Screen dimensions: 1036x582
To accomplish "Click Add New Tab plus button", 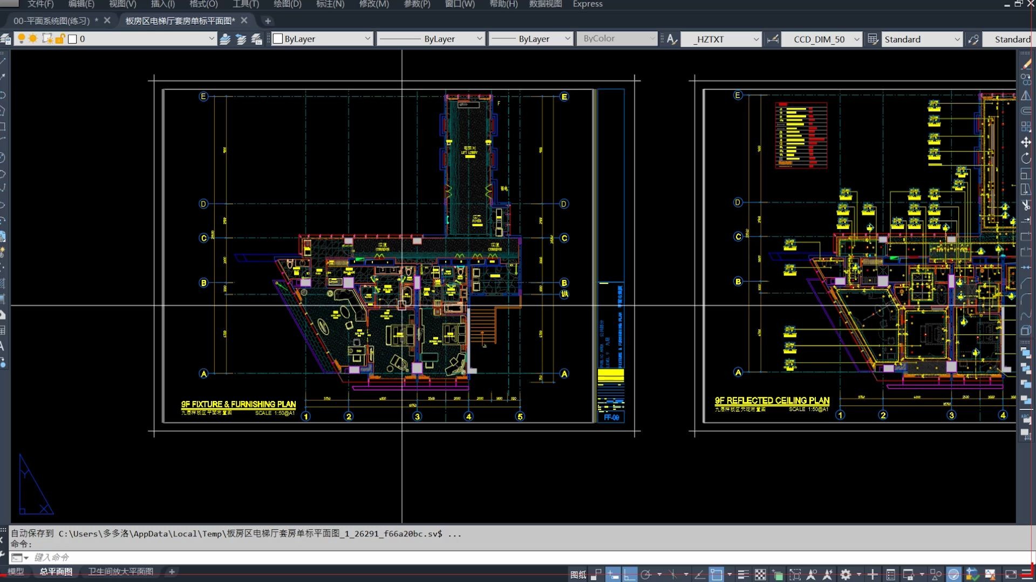I will 268,20.
